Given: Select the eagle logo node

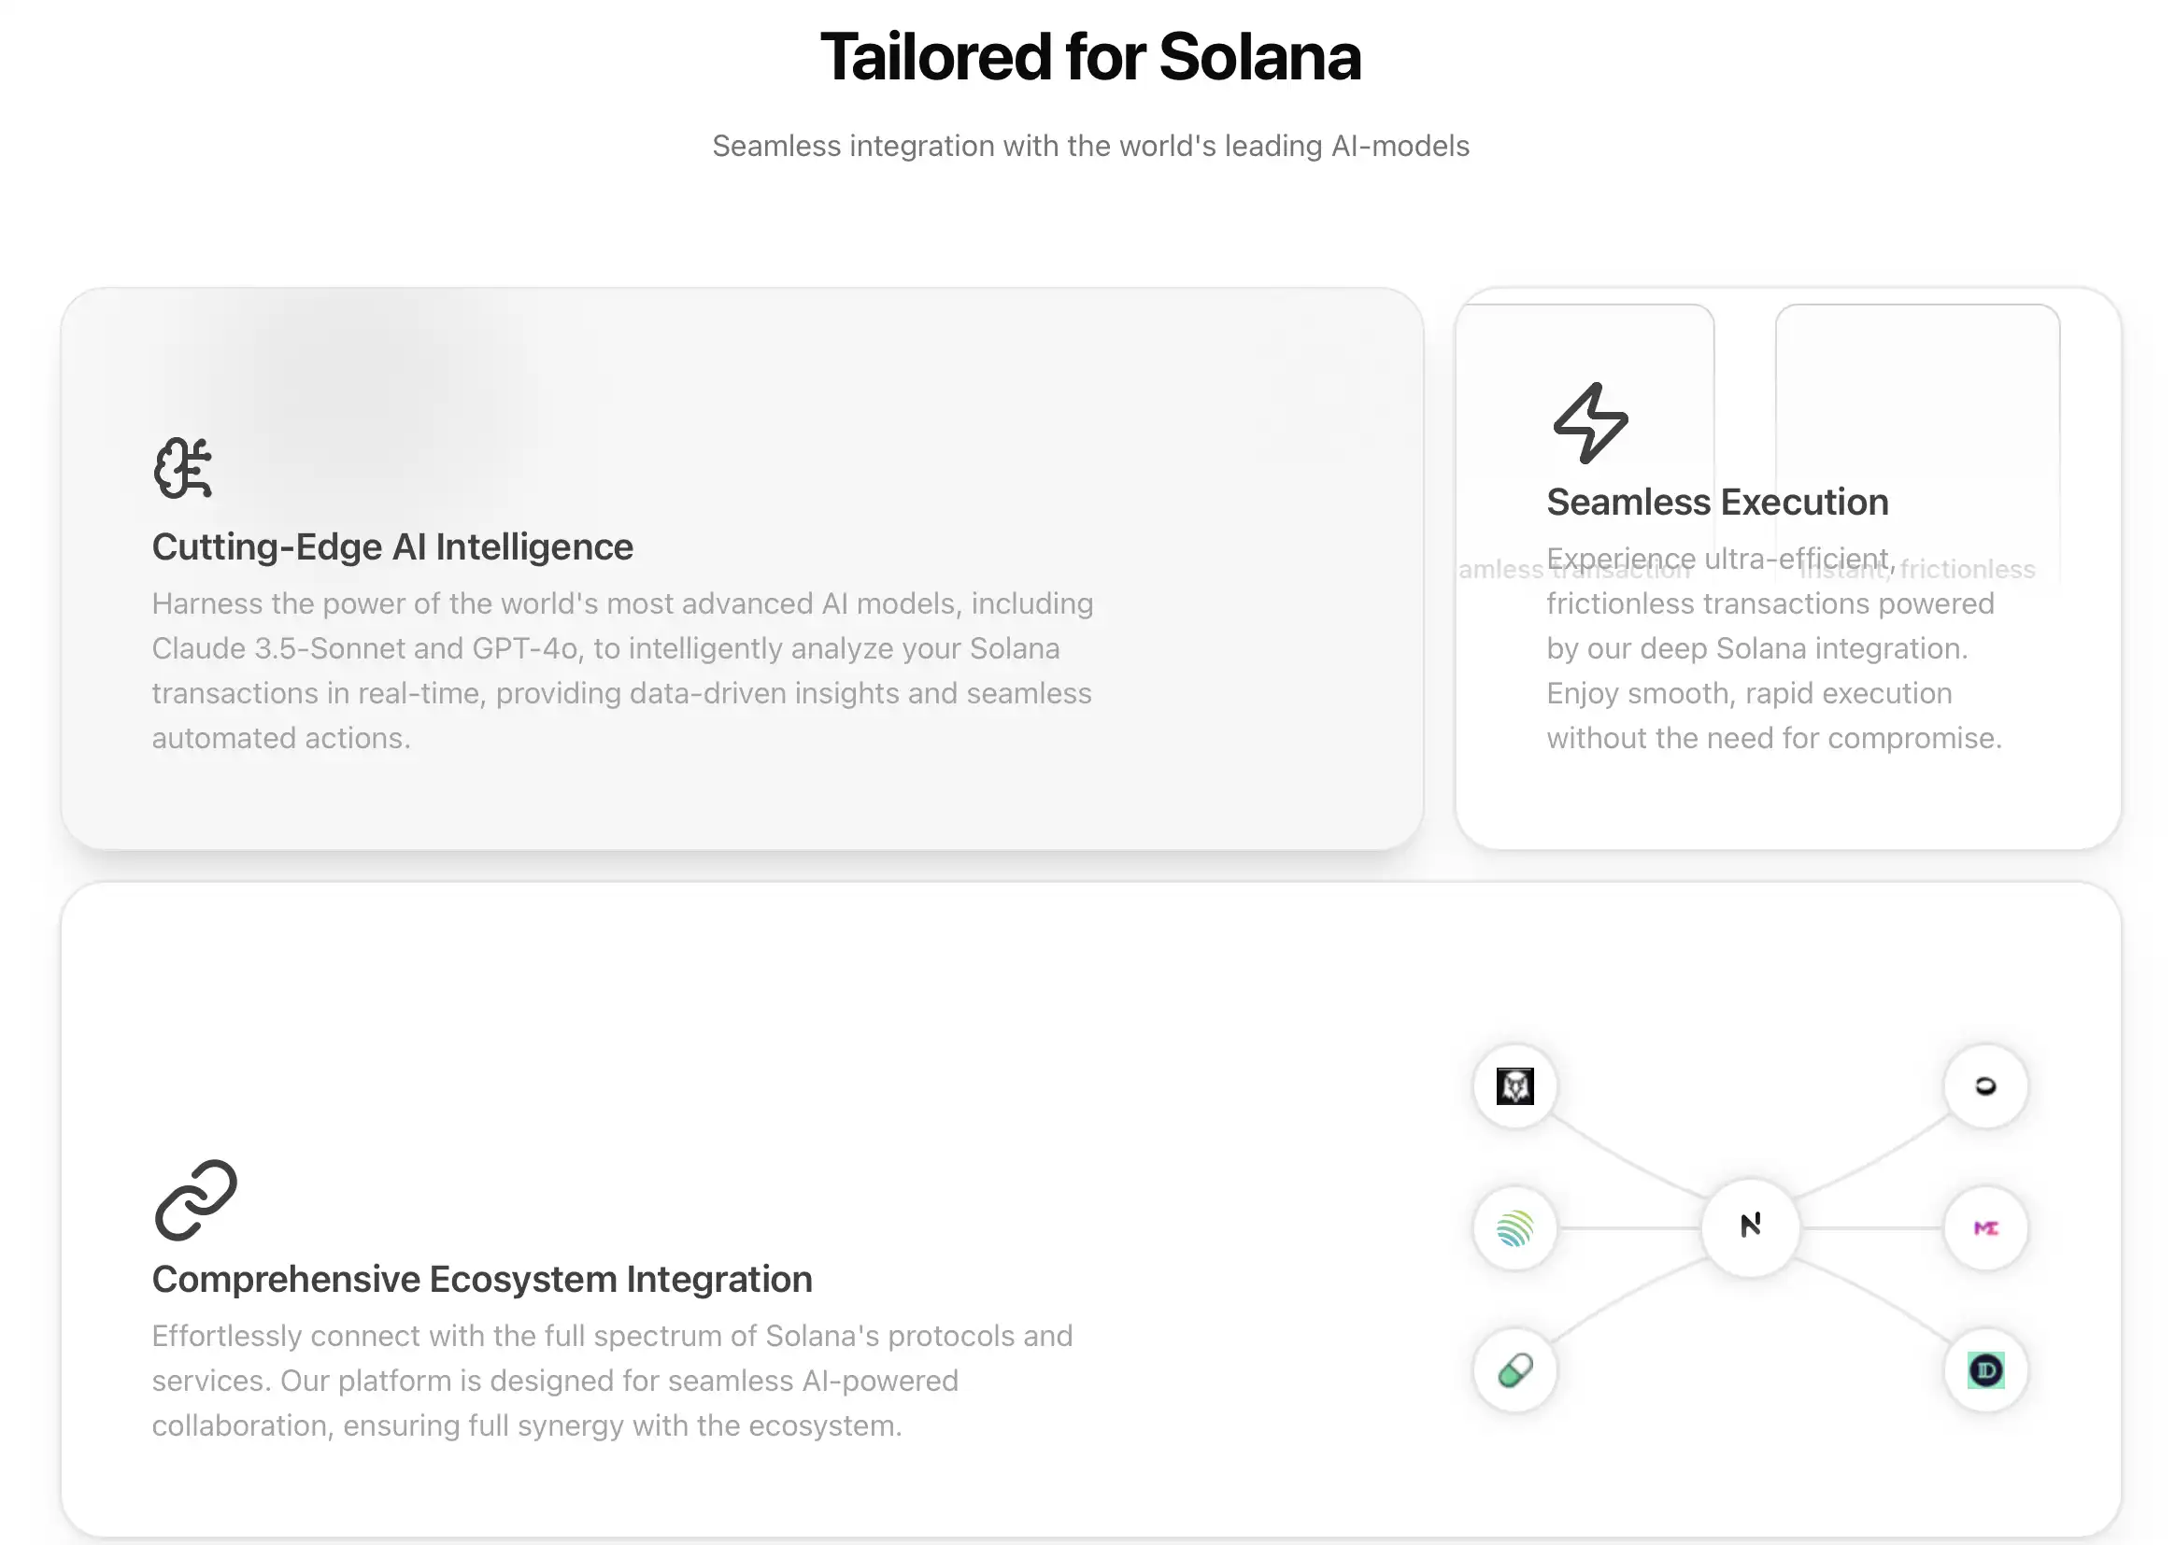Looking at the screenshot, I should click(1514, 1086).
